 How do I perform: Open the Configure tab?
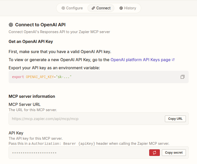[x=72, y=8]
